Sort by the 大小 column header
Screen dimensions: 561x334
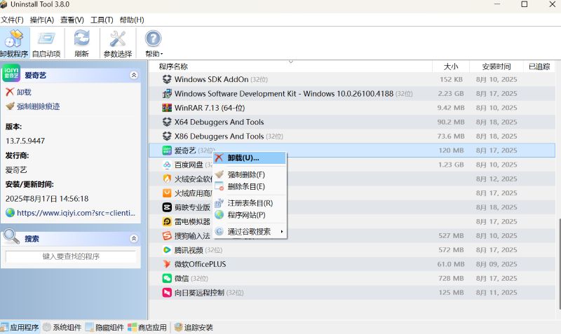coord(450,67)
